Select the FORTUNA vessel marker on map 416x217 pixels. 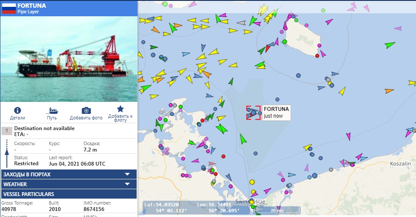coord(253,113)
